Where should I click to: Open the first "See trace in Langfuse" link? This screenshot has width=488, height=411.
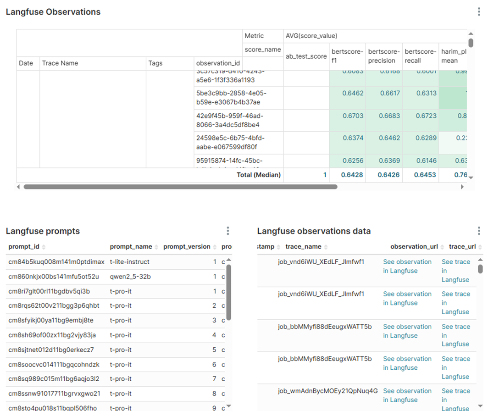[x=456, y=271]
